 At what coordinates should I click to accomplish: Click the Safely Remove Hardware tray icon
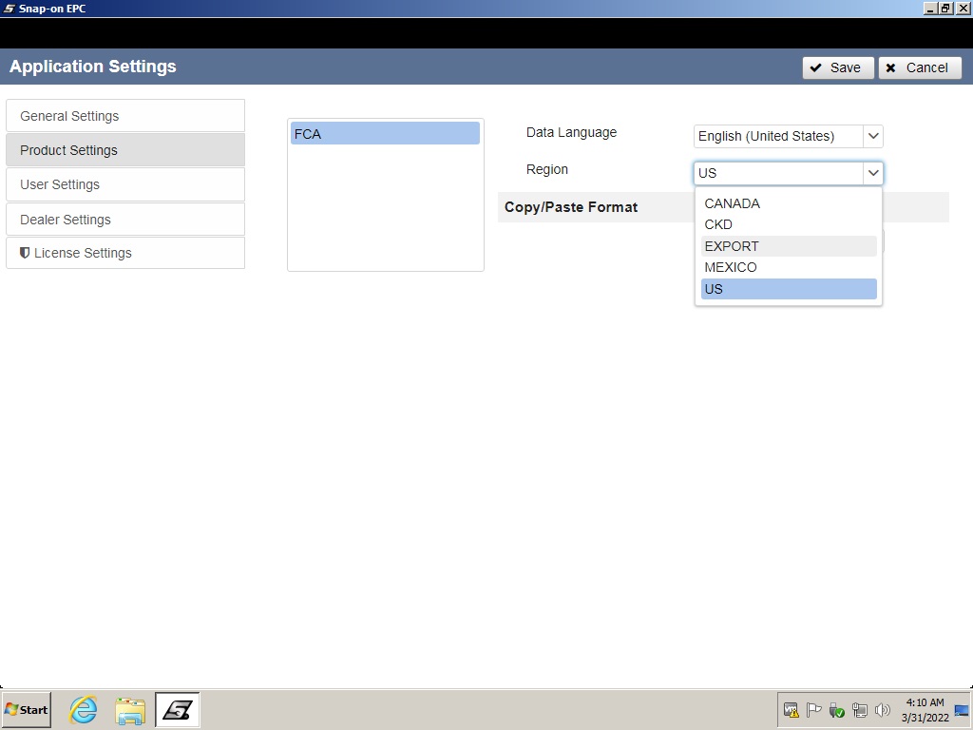[x=836, y=709]
